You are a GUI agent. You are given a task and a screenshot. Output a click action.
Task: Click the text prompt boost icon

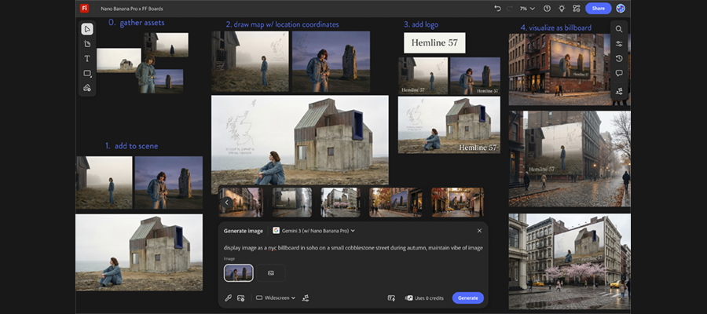point(391,298)
